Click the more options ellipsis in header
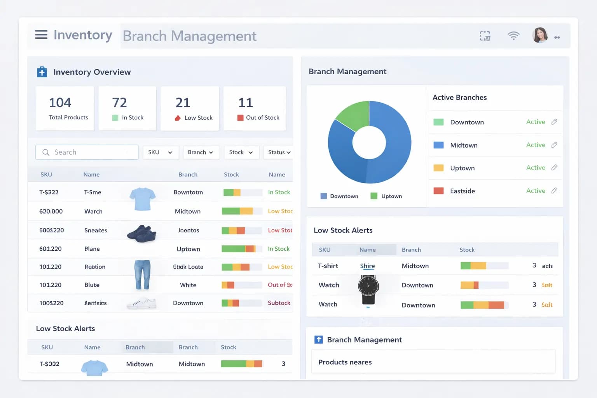This screenshot has height=398, width=597. (x=557, y=37)
